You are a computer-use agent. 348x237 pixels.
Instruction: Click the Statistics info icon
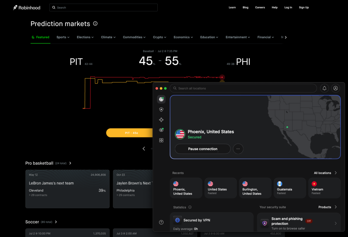tap(190, 207)
